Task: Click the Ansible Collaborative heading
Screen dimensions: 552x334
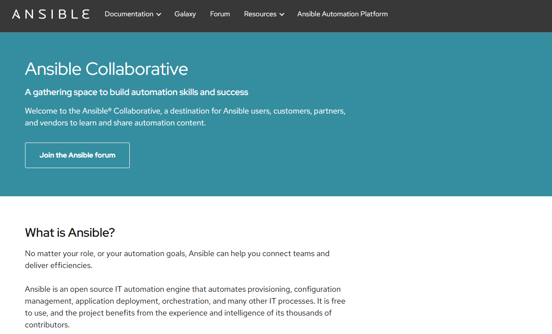Action: tap(106, 69)
